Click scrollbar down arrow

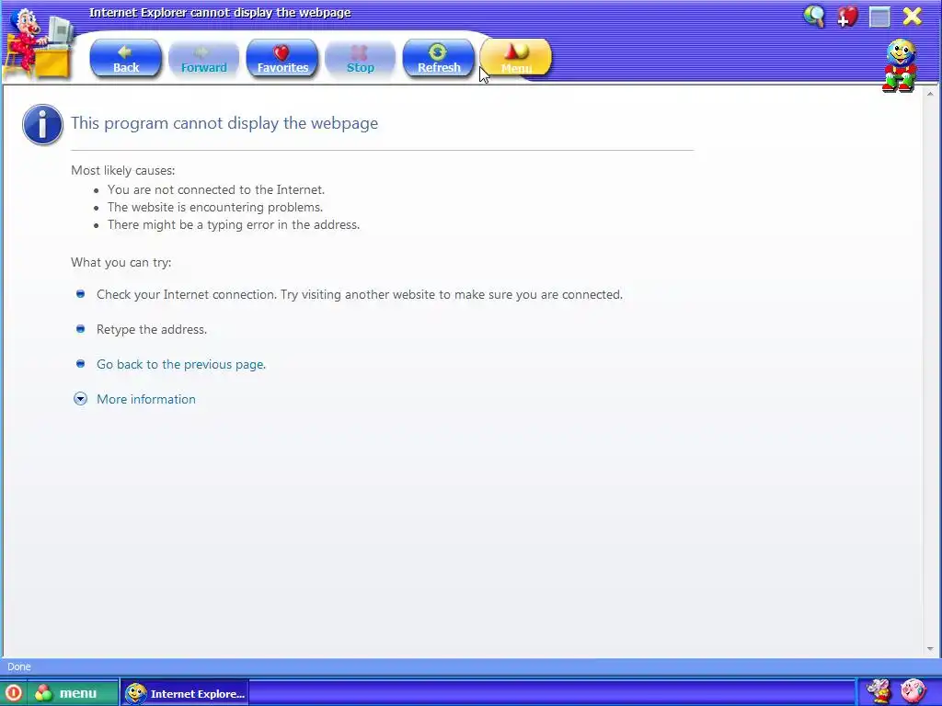pyautogui.click(x=930, y=649)
